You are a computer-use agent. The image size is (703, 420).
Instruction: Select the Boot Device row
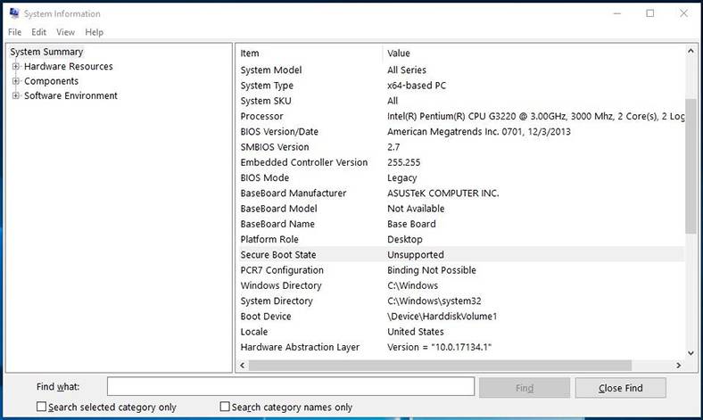[461, 317]
